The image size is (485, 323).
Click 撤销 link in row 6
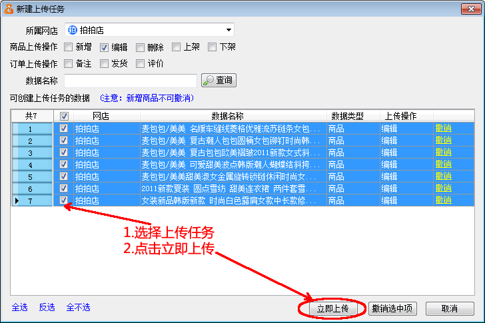click(443, 188)
